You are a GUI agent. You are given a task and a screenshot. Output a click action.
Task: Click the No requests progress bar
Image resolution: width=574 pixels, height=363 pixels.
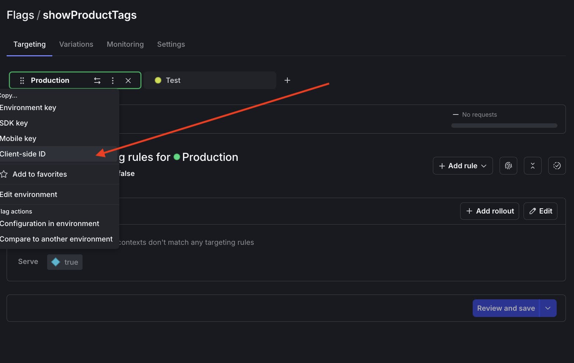(504, 126)
